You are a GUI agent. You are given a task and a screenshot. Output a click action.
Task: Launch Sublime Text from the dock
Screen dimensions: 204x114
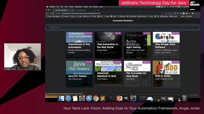[103, 98]
